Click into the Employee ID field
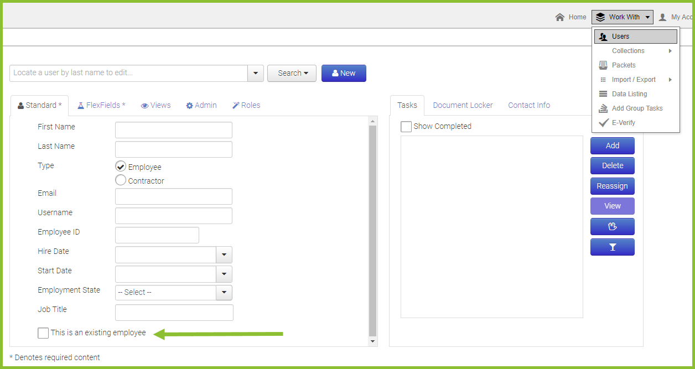Screen dimensions: 695x369 pyautogui.click(x=157, y=235)
